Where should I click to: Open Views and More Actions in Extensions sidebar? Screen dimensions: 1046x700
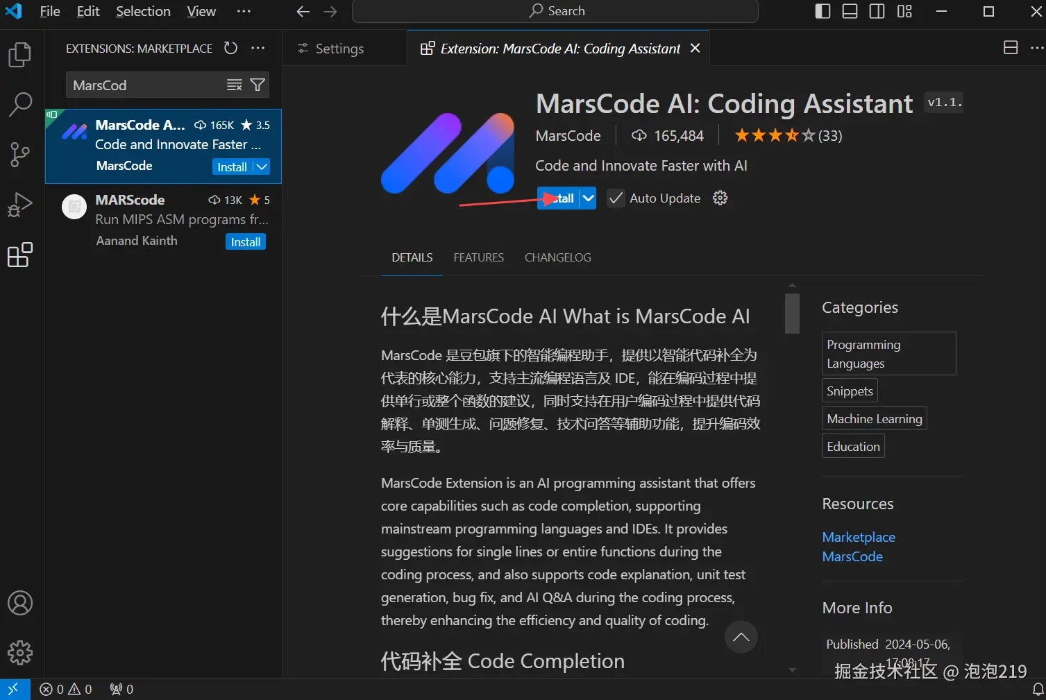pos(258,48)
